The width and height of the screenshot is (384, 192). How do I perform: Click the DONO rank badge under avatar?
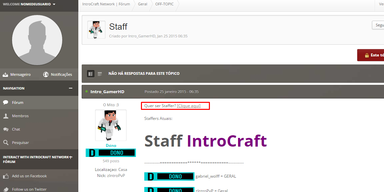111,153
